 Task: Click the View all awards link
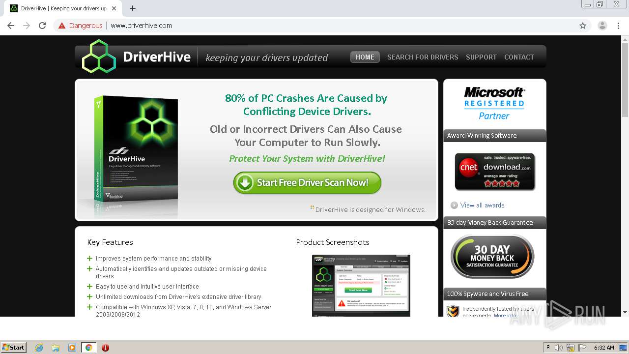[482, 205]
